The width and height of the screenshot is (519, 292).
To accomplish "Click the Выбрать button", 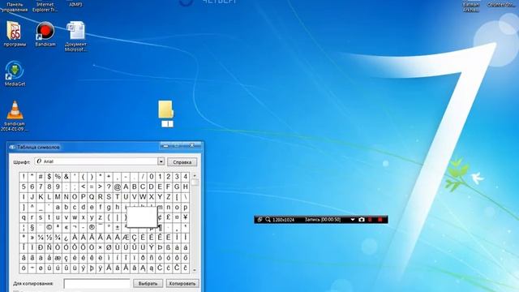I will click(x=148, y=283).
